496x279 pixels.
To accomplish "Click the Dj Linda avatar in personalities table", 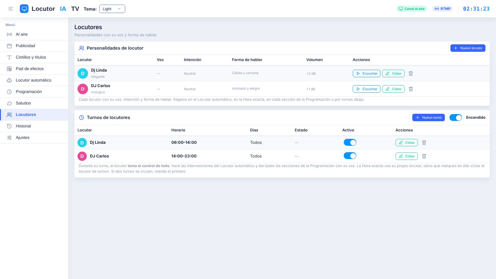I will pos(83,73).
